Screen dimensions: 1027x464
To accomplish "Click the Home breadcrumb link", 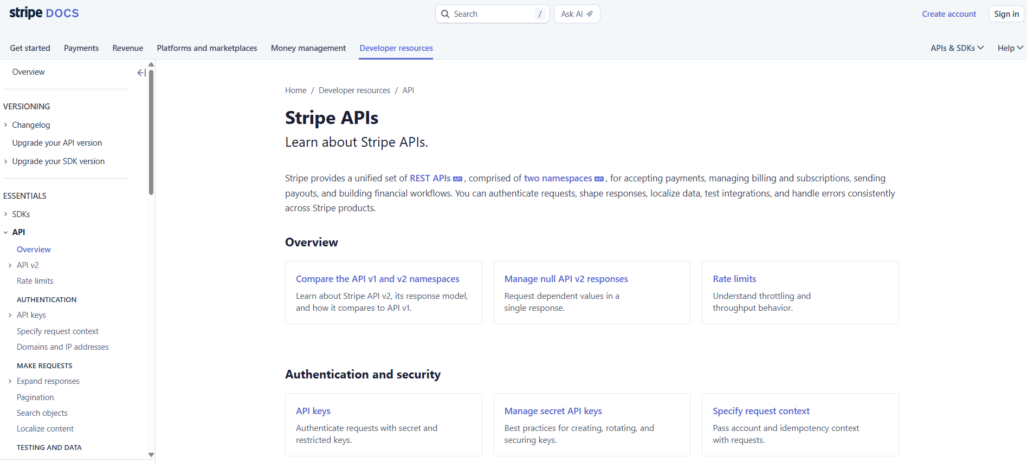I will pos(296,90).
